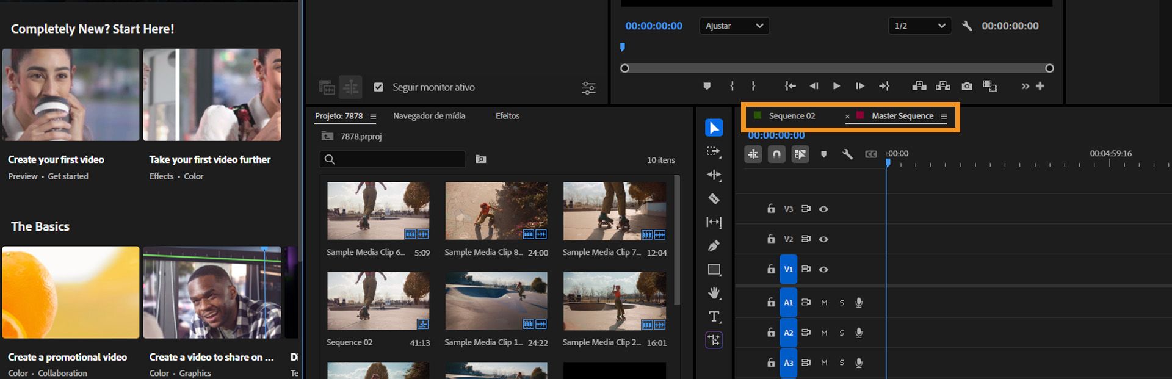
Task: Open the program monitor button editor plus icon
Action: (1040, 86)
